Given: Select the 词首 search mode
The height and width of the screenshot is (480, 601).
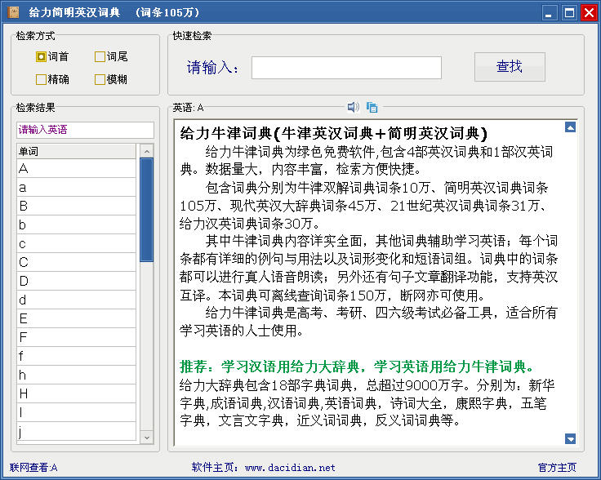Looking at the screenshot, I should pos(52,56).
